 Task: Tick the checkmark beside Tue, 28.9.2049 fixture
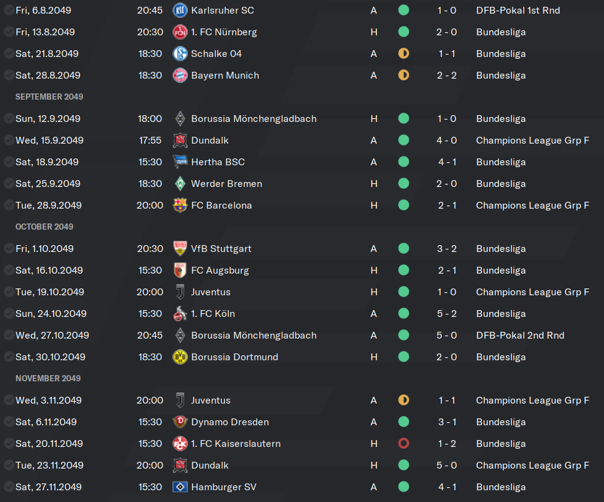(x=8, y=205)
